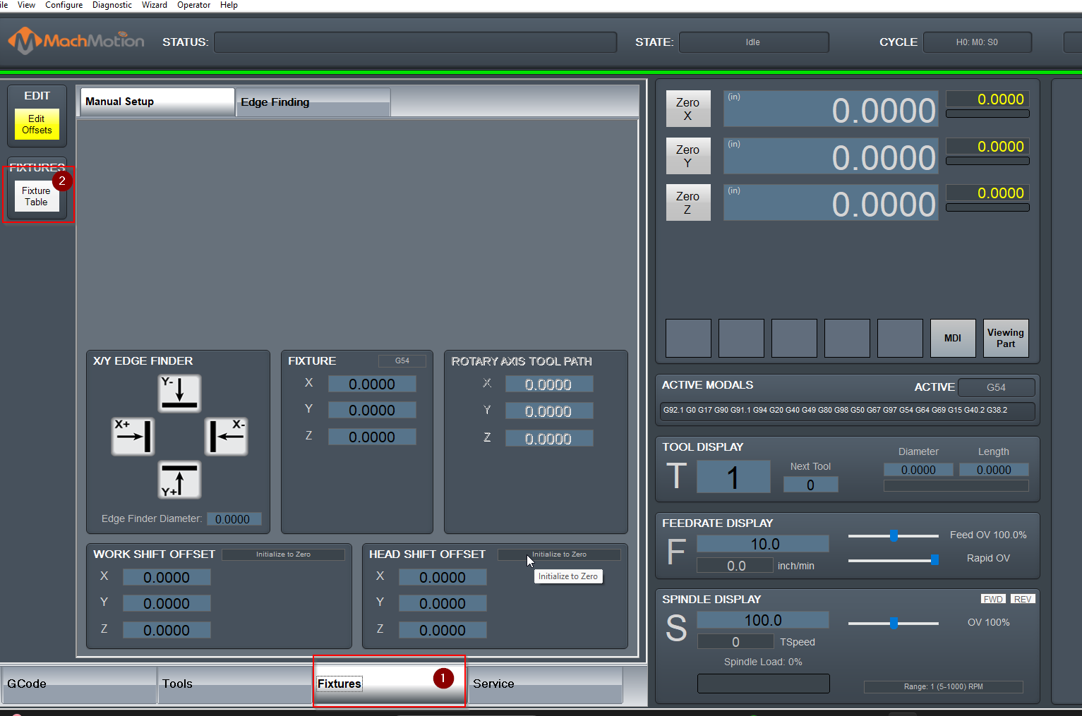Image resolution: width=1082 pixels, height=716 pixels.
Task: Toggle the MDI mode button
Action: (x=952, y=338)
